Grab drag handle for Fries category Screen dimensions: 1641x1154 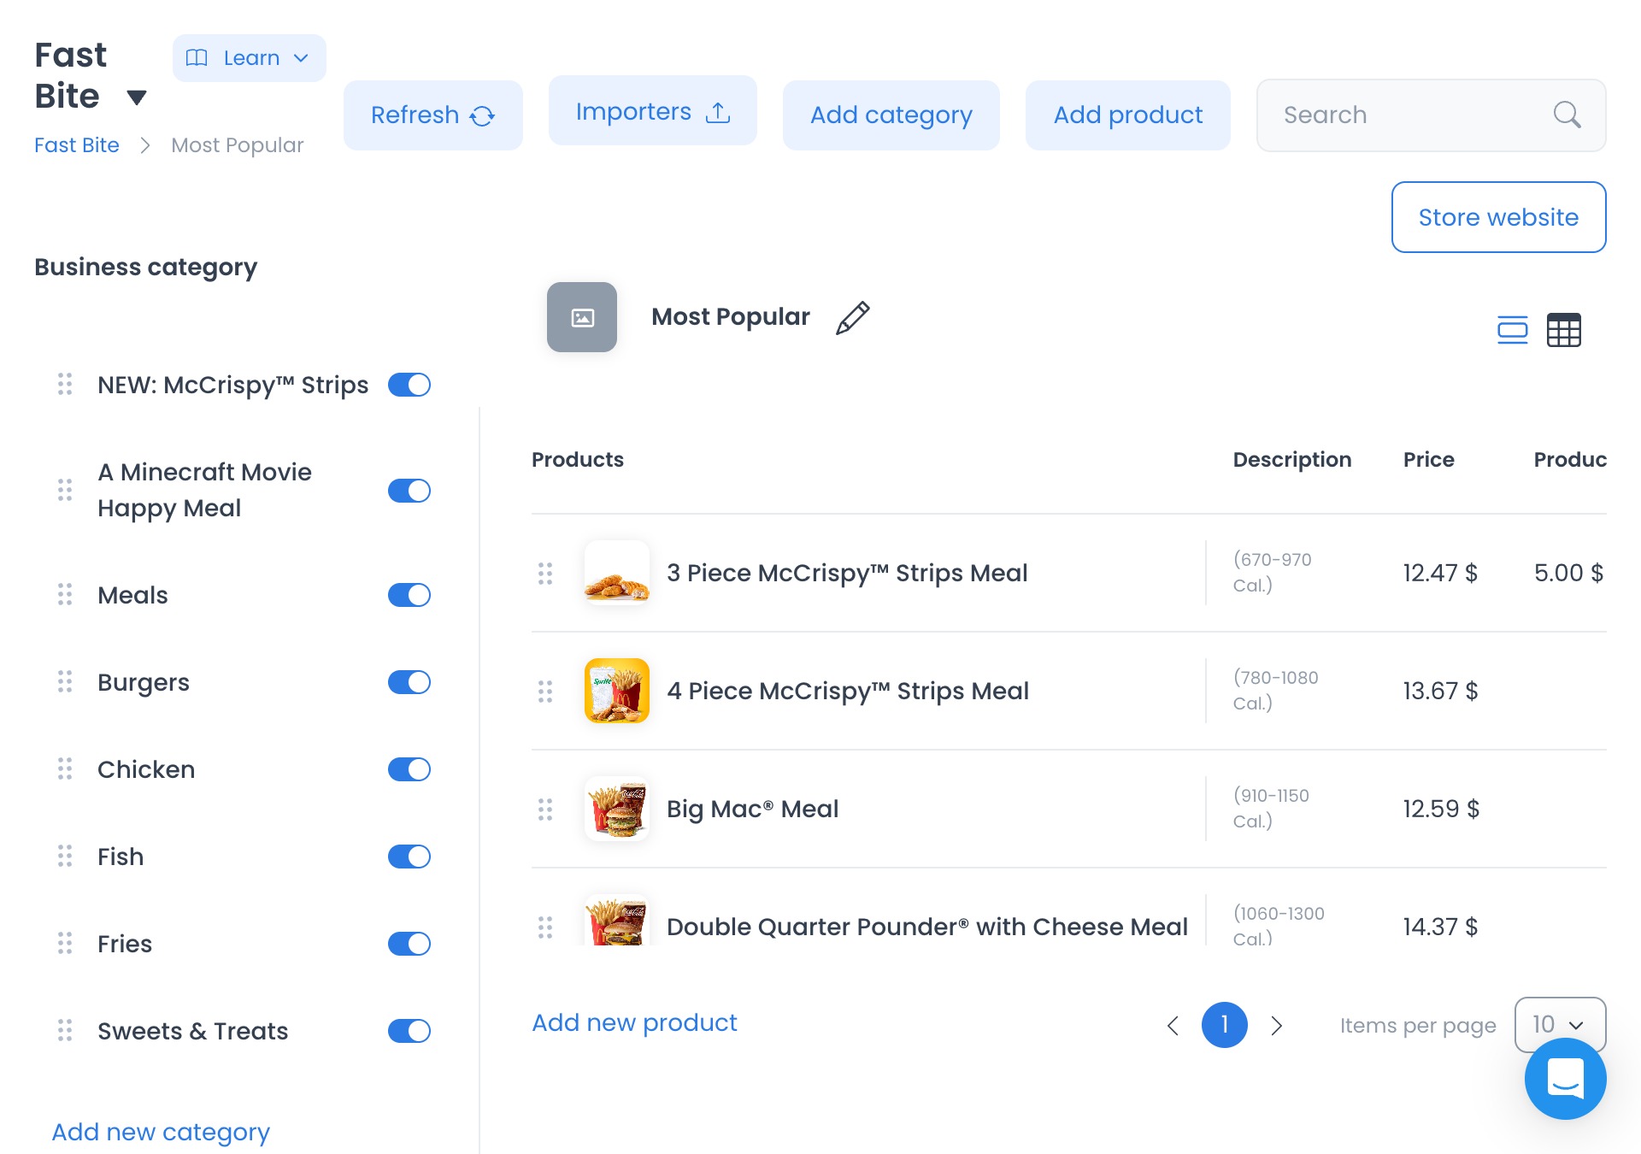65,944
